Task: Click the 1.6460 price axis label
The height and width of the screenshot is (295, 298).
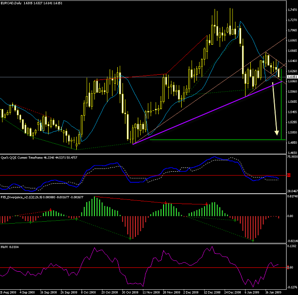Action: click(x=292, y=61)
